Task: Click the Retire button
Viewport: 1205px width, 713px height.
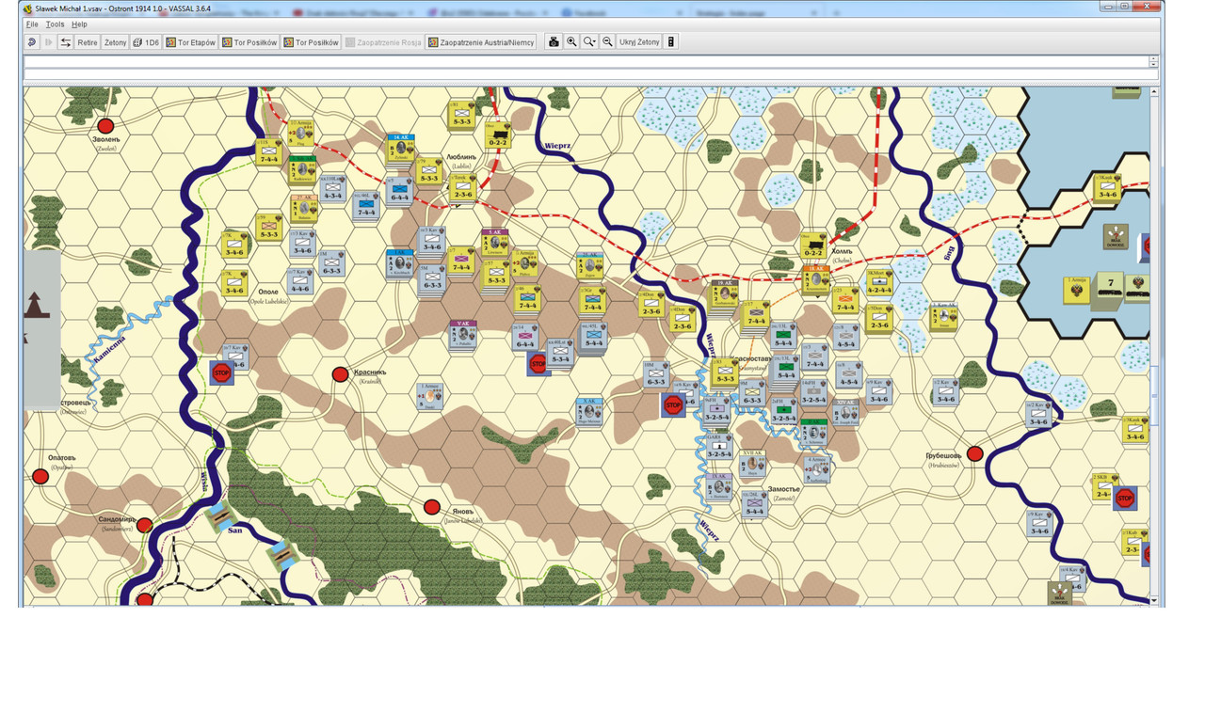Action: click(x=88, y=42)
